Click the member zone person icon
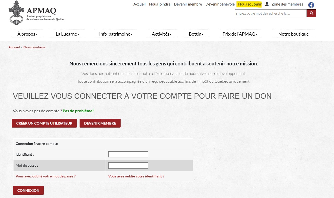This screenshot has height=198, width=334. click(x=267, y=4)
